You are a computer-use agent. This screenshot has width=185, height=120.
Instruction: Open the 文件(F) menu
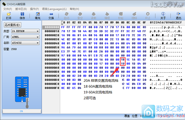click(8, 9)
